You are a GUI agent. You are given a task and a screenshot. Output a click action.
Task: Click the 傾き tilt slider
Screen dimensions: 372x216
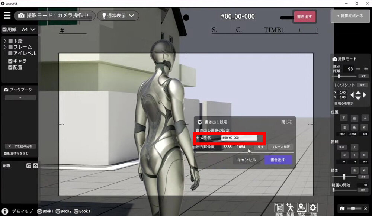[x=344, y=177]
